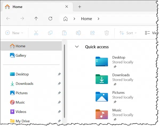Open the Sort options dropdown

(x=128, y=33)
